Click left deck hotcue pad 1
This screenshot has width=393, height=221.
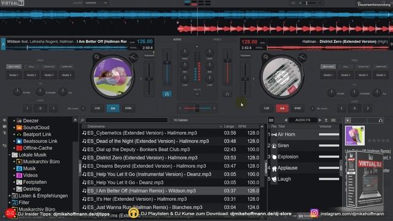tap(14, 75)
